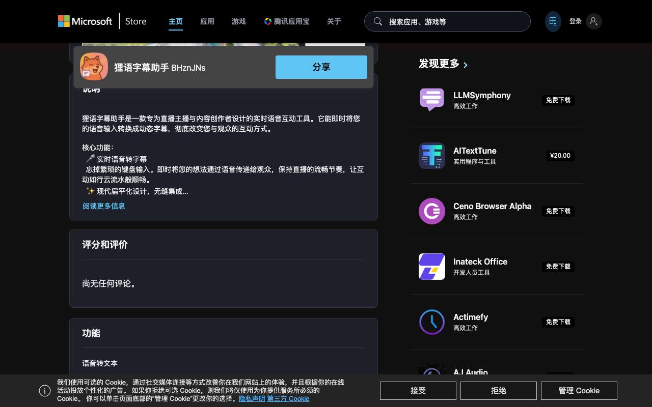This screenshot has height=407, width=652.
Task: Click the 评分和评价 heading
Action: pyautogui.click(x=105, y=245)
